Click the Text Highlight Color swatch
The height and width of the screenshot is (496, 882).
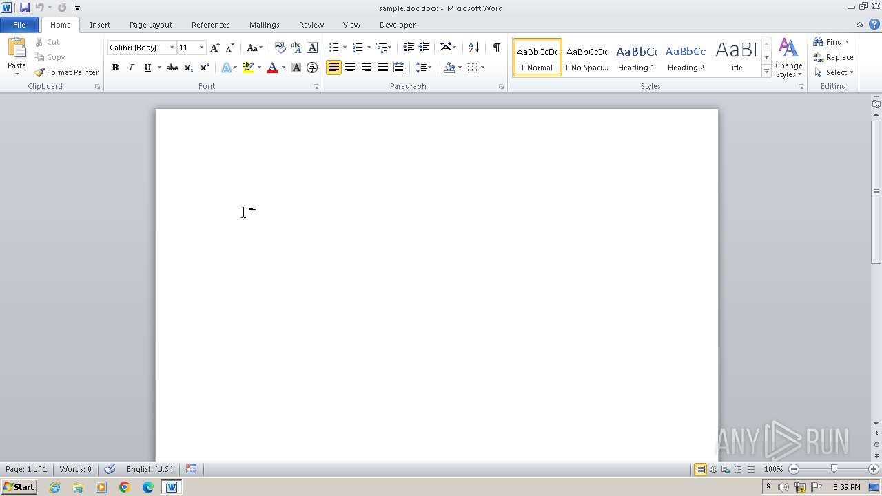248,68
